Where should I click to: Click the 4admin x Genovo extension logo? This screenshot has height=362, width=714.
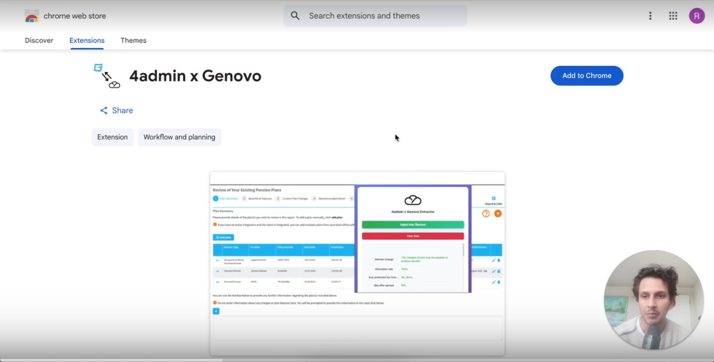tap(107, 76)
